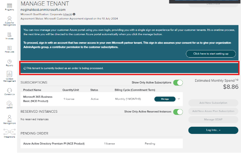241x153 pixels.
Task: Click the Contact Us headset icon
Action: pos(9,91)
